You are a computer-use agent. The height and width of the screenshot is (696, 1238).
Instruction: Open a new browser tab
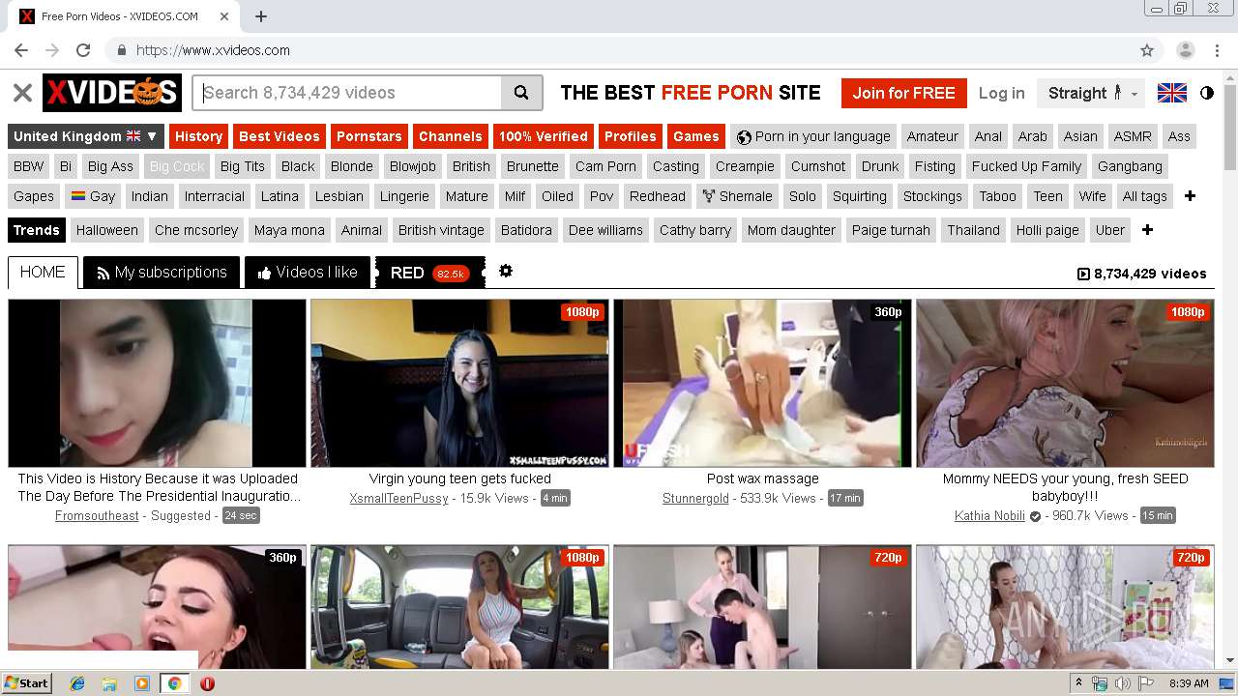coord(261,16)
